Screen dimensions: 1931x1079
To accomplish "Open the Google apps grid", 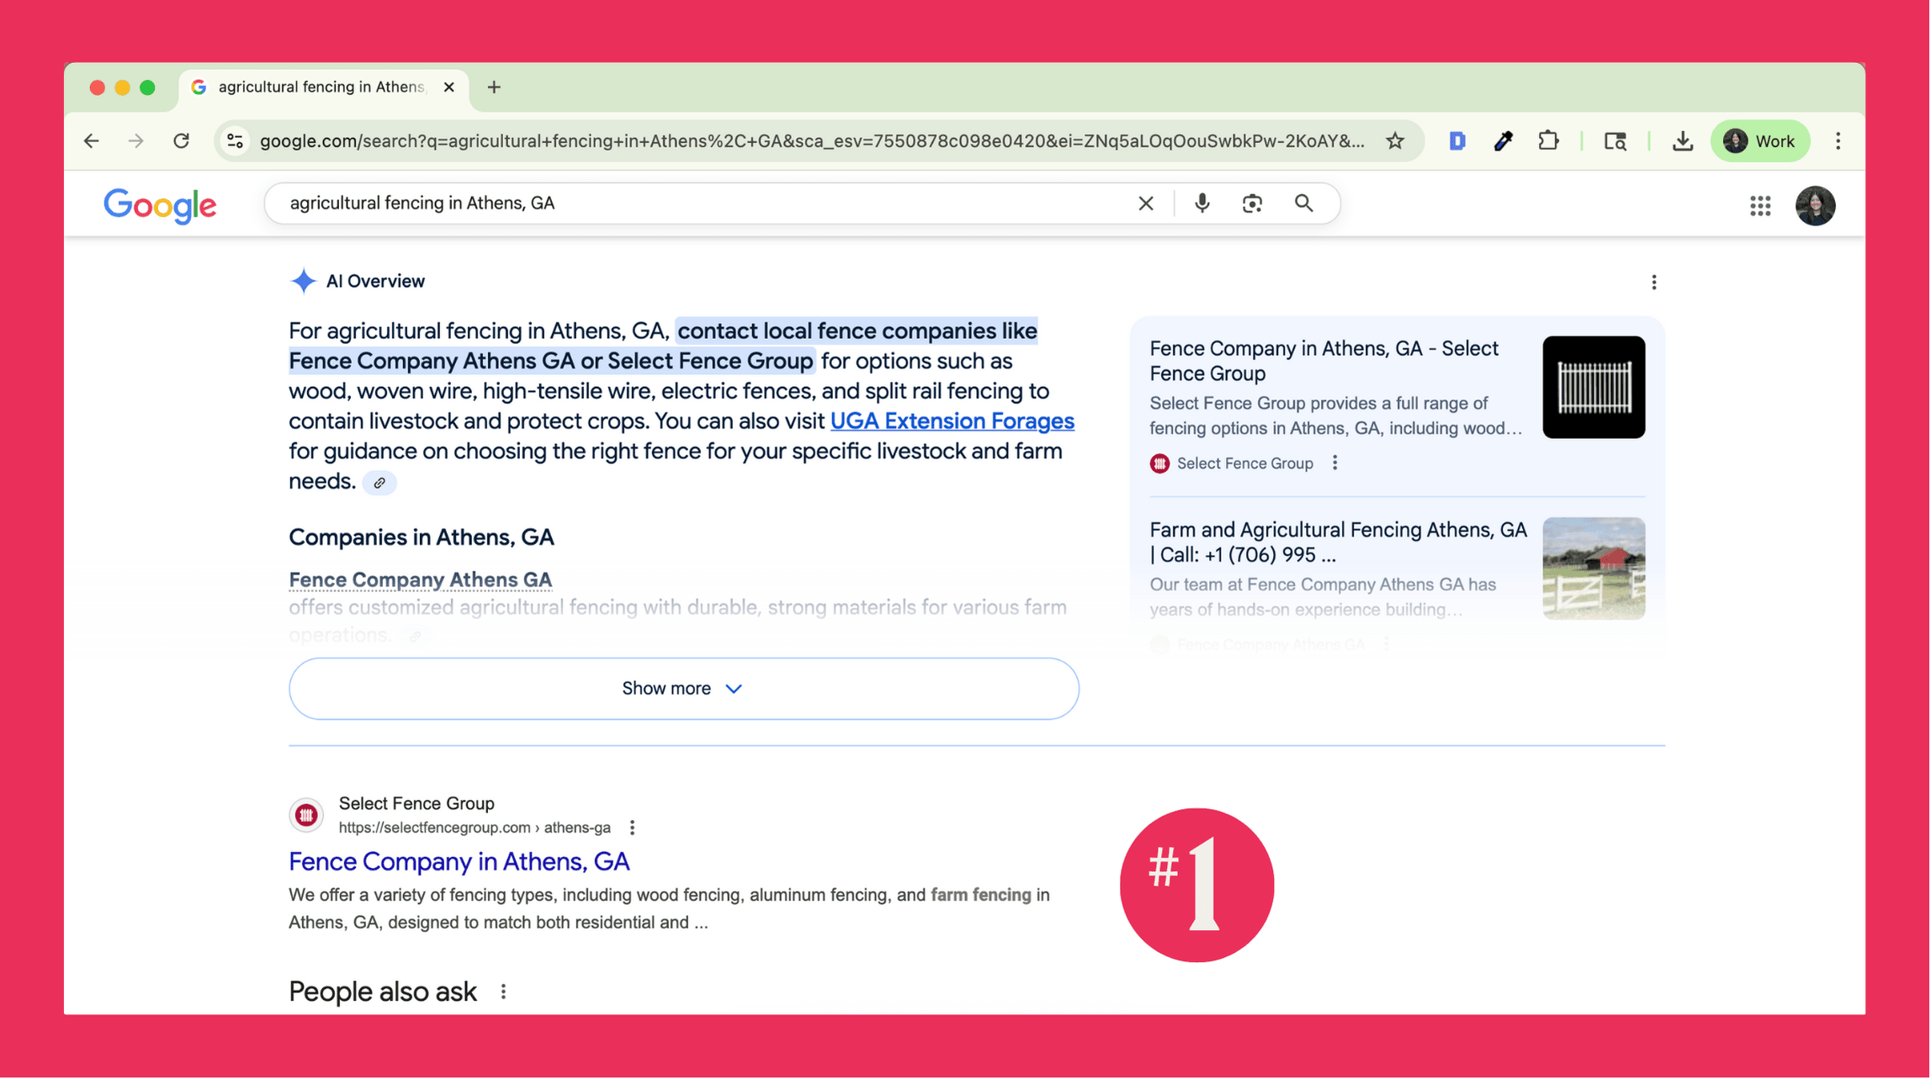I will [x=1761, y=206].
